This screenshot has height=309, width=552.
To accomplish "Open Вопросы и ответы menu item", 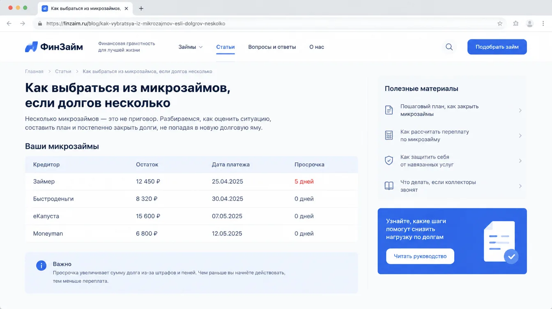I will coord(272,47).
